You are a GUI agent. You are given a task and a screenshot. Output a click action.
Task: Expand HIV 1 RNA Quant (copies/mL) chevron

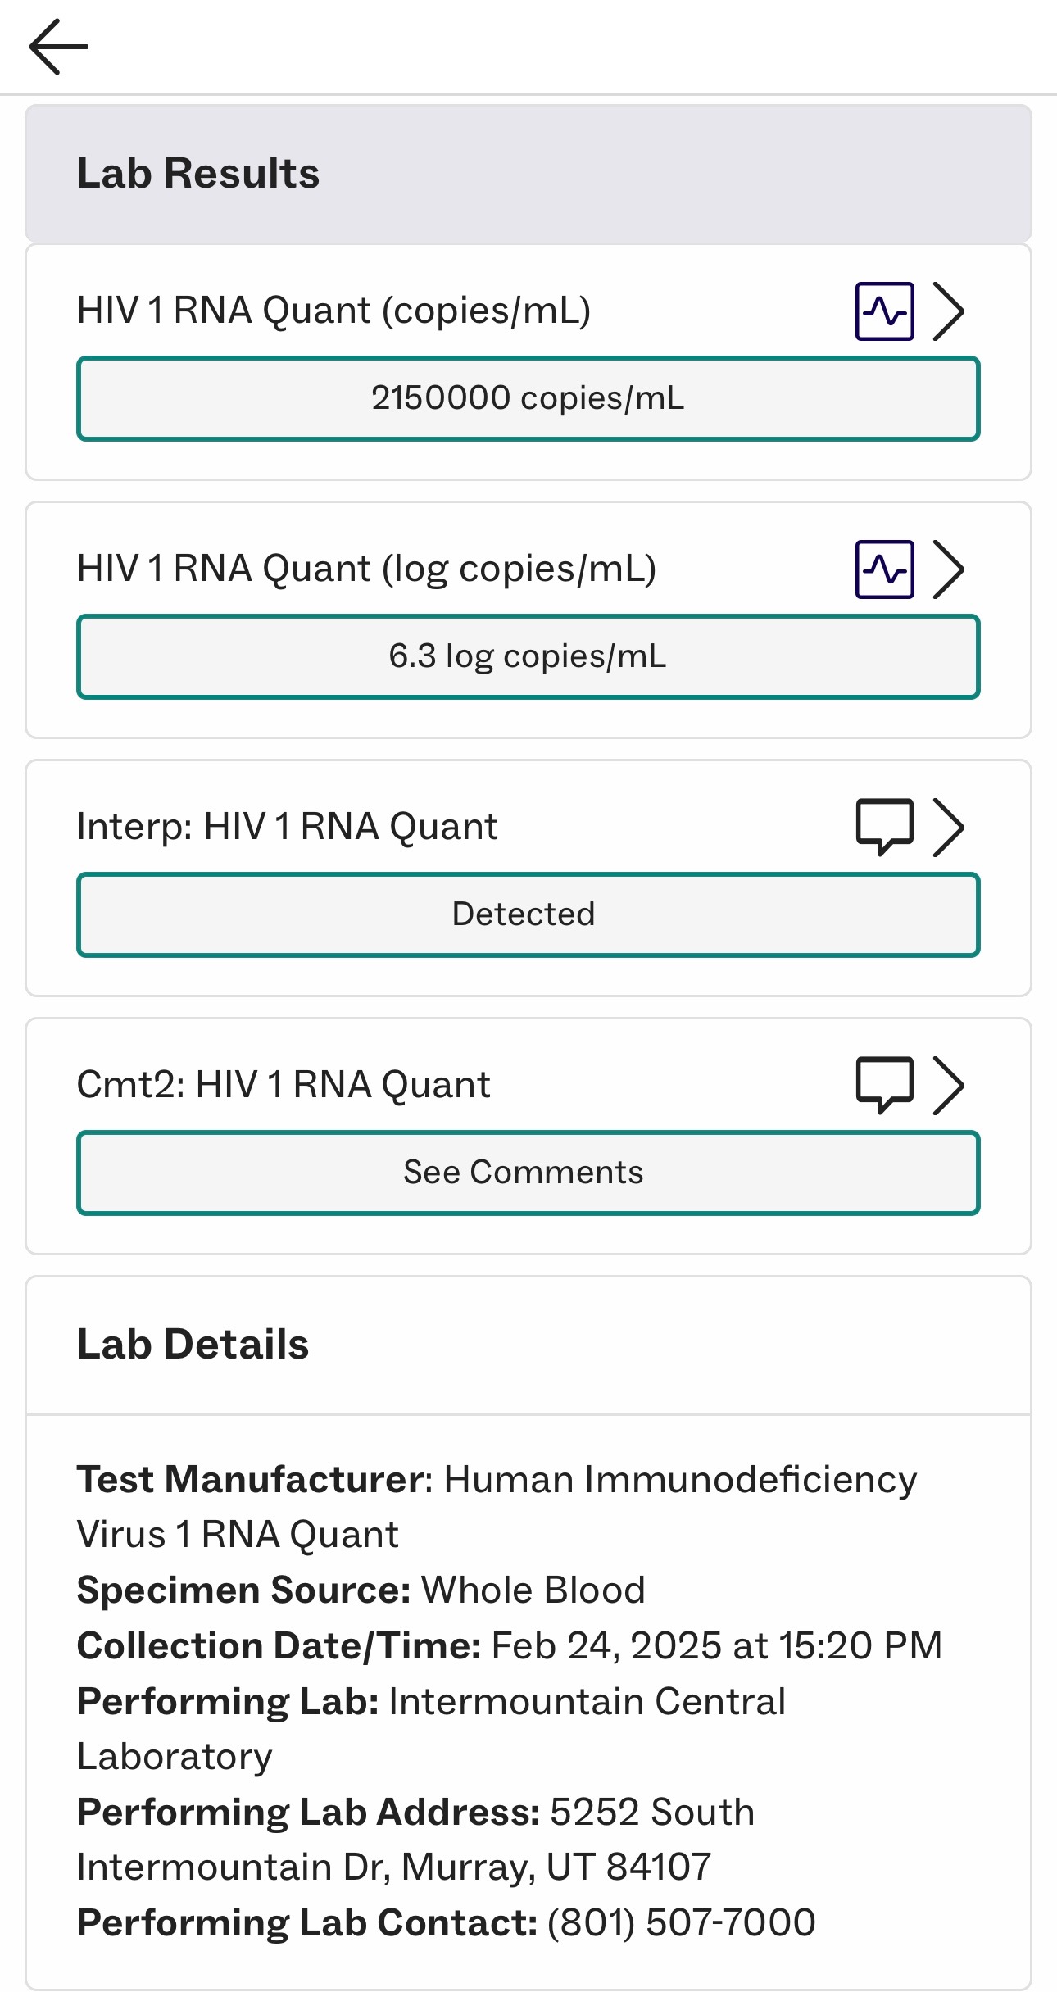(949, 311)
